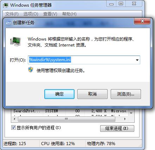Click the Create New Task dialog title icon
The width and height of the screenshot is (155, 150).
point(8,23)
